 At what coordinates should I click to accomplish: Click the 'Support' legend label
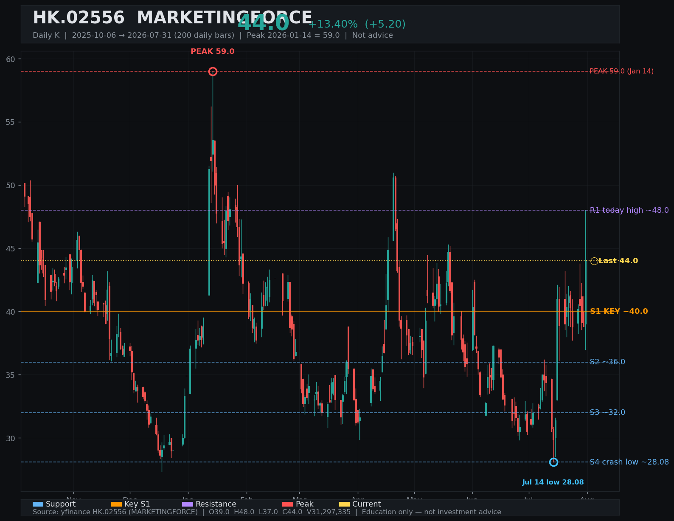(x=61, y=504)
